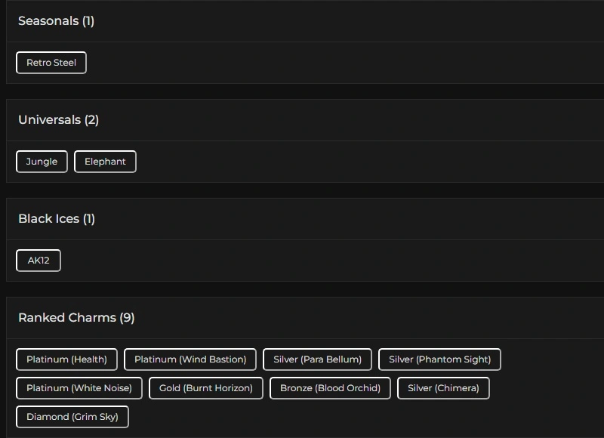Screen dimensions: 604x438
Task: Click empty space beside Retro Steel tag
Action: 302,63
